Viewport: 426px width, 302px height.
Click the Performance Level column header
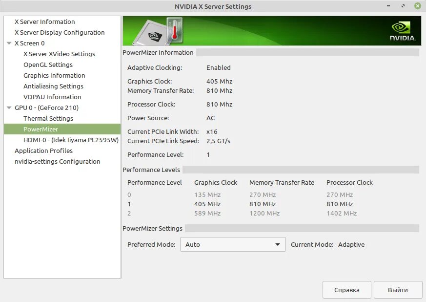coord(155,183)
